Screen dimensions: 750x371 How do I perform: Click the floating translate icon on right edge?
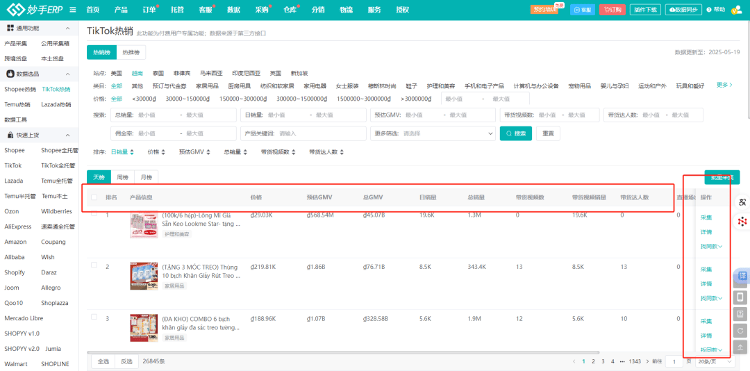743,202
